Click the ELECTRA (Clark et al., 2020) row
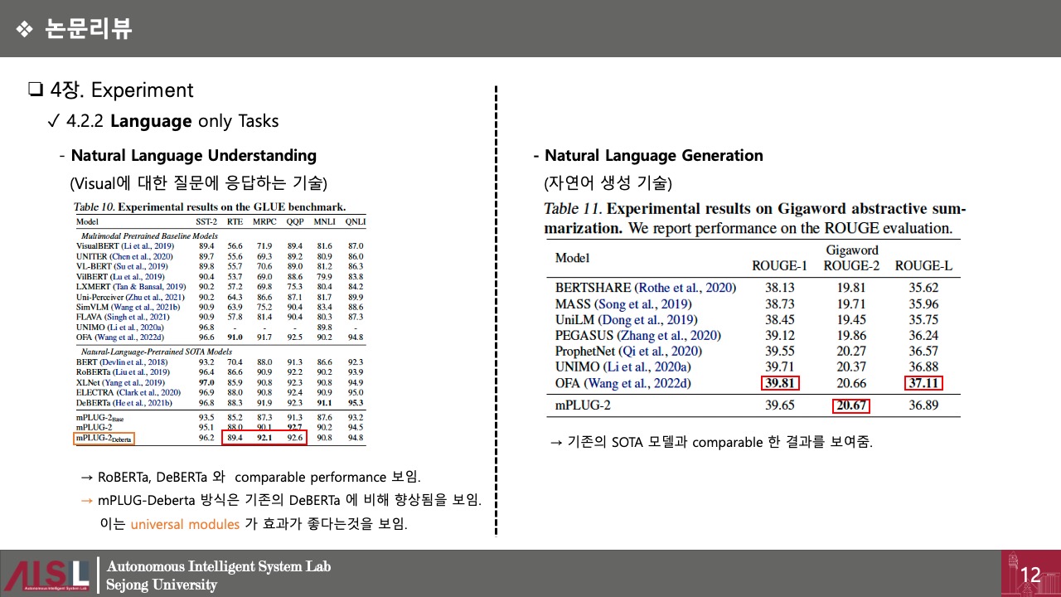This screenshot has width=1061, height=597. point(220,393)
